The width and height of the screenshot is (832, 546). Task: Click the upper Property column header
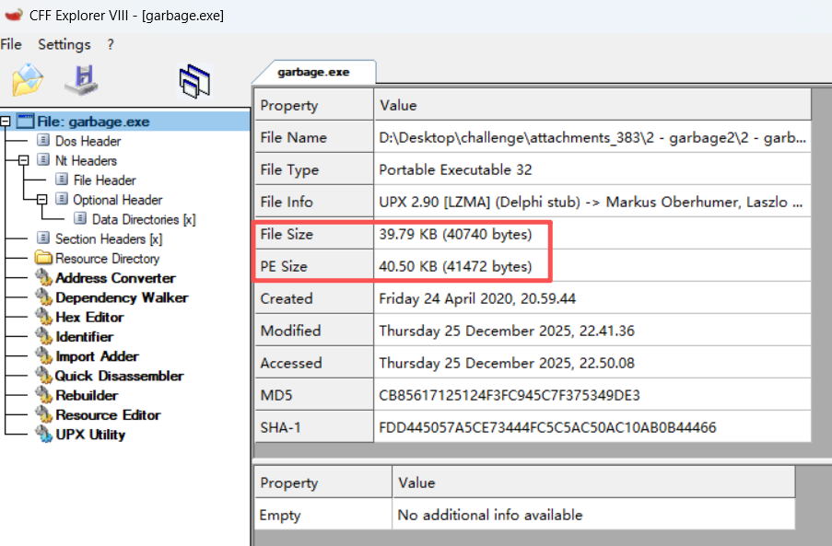(x=314, y=104)
